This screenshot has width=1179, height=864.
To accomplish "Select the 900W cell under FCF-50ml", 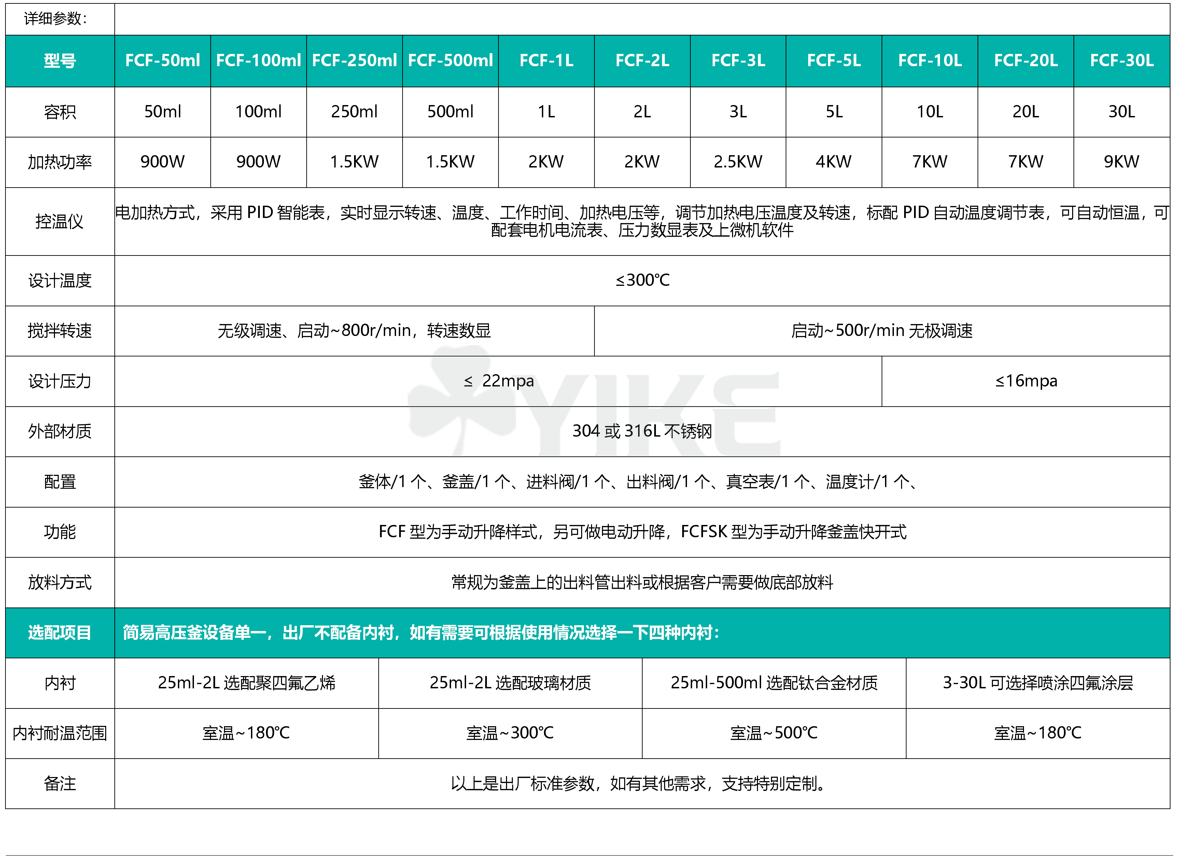I will (x=162, y=162).
